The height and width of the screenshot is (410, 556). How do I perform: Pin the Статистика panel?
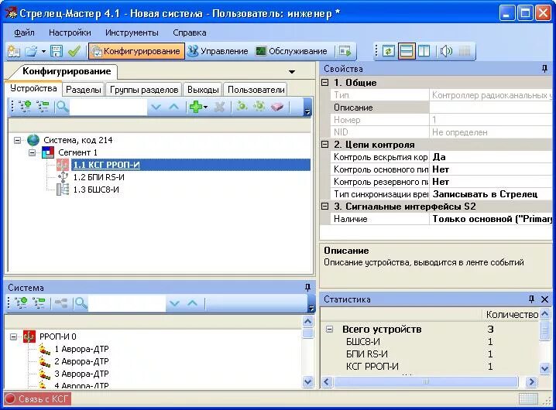531,299
